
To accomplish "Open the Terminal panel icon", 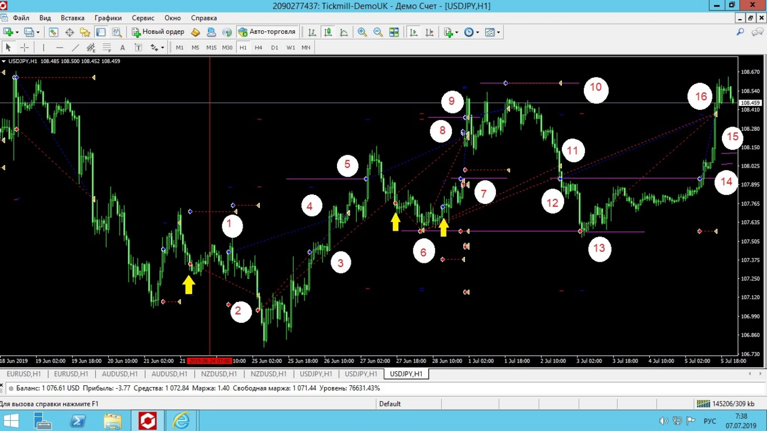I will tap(101, 32).
